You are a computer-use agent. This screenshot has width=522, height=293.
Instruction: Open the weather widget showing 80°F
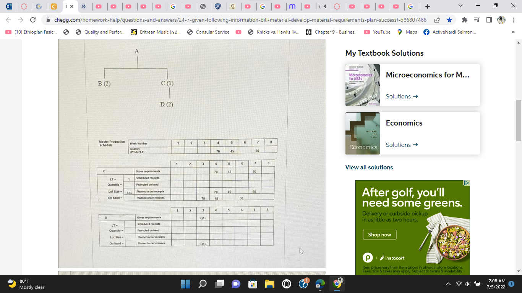tap(26, 284)
